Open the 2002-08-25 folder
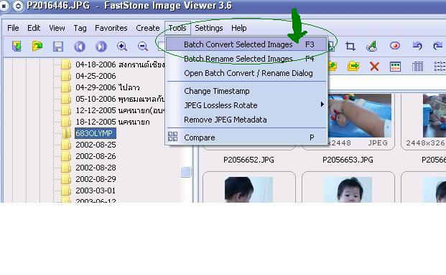 96,145
